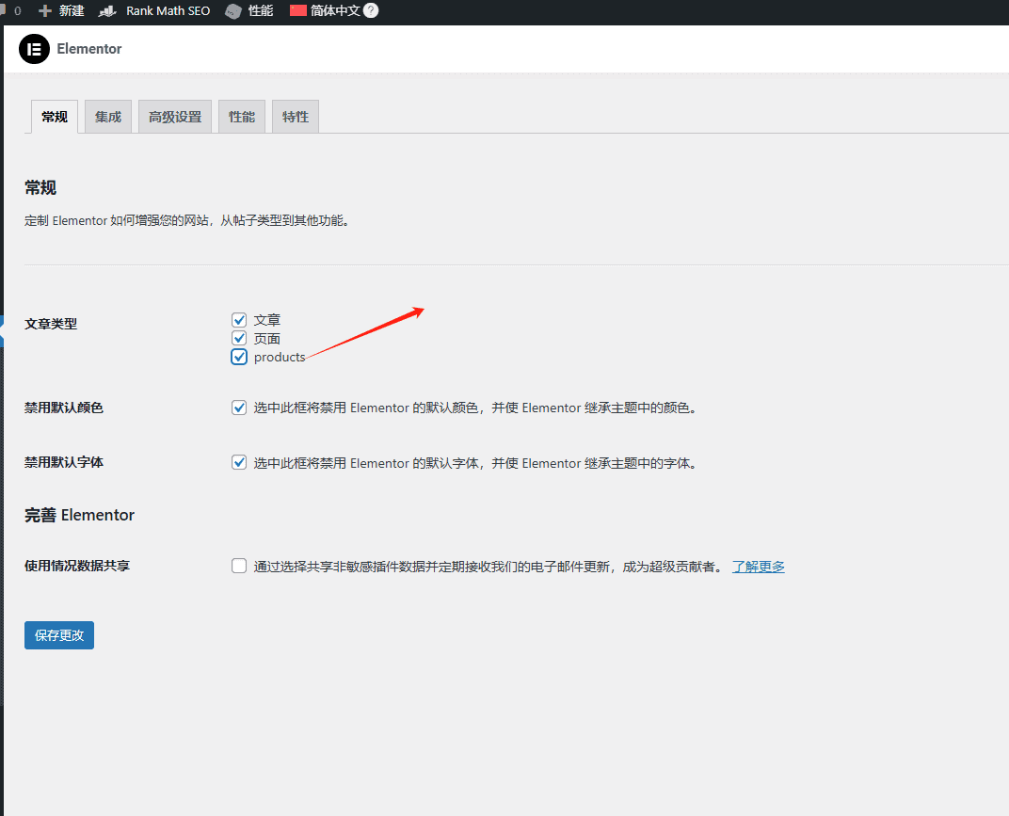Open the 性能 settings tab
Screen dimensions: 1009x816
242,117
